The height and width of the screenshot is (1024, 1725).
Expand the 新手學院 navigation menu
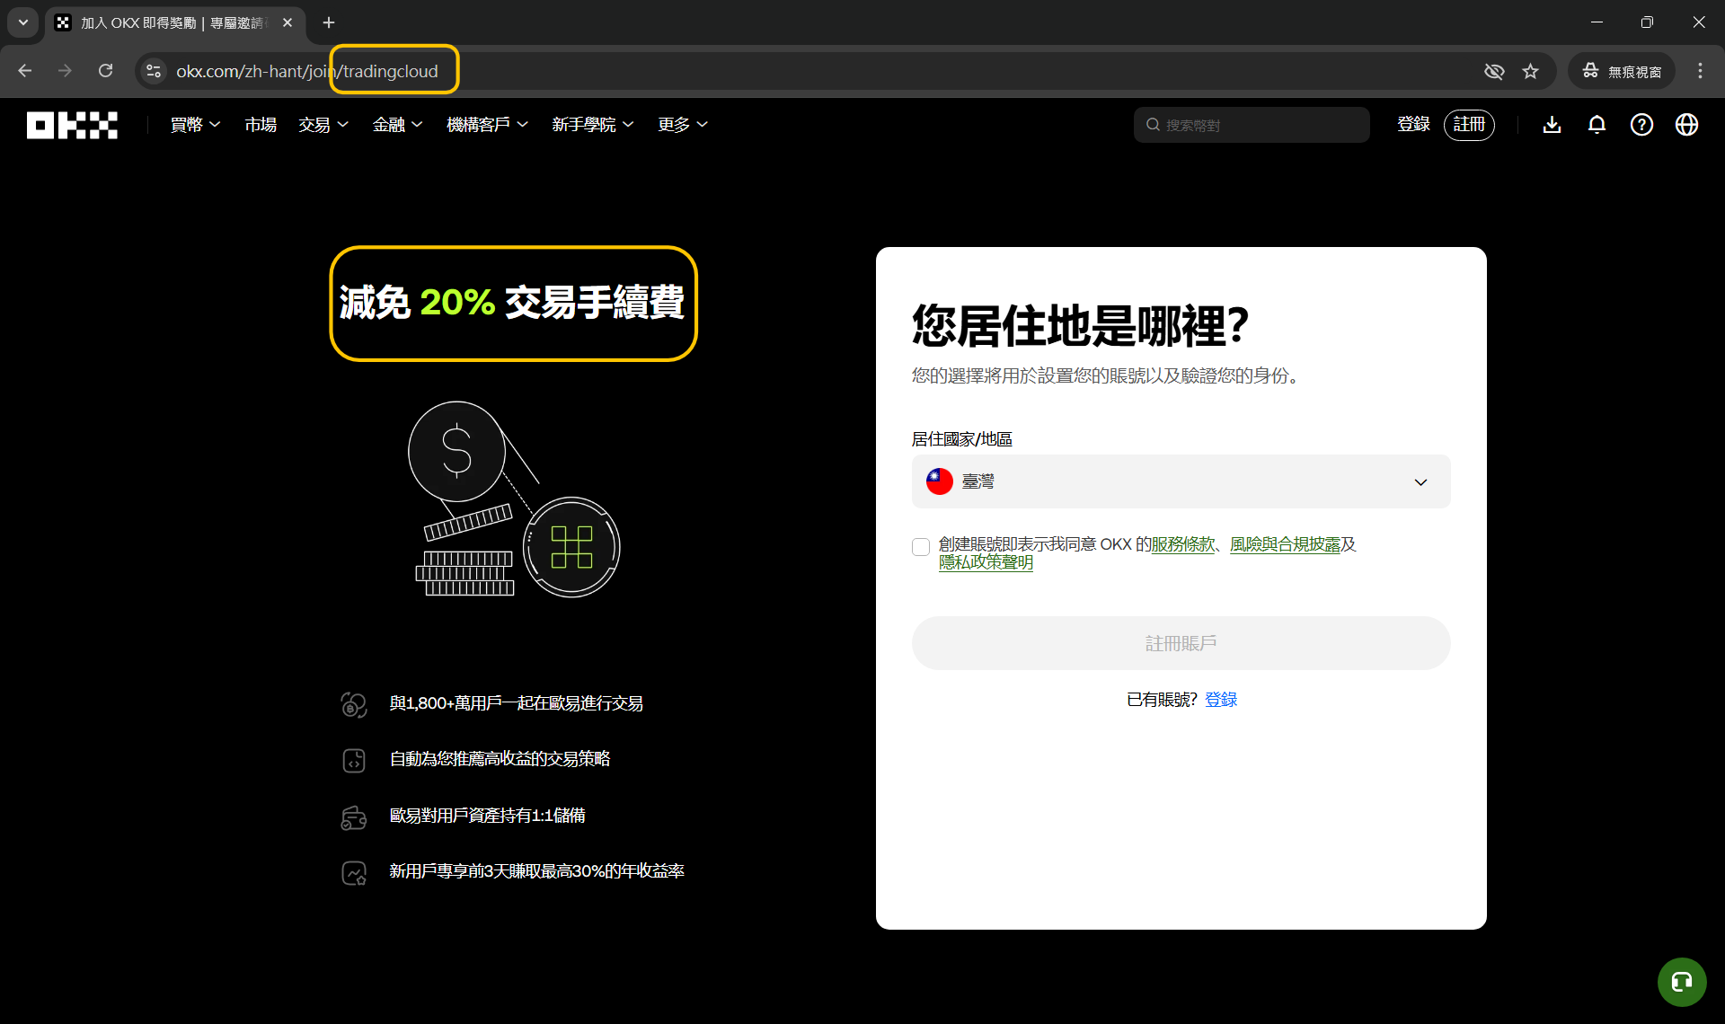coord(592,125)
